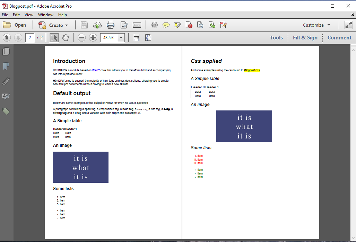
Task: Activate the Select tool for text
Action: pyautogui.click(x=54, y=38)
